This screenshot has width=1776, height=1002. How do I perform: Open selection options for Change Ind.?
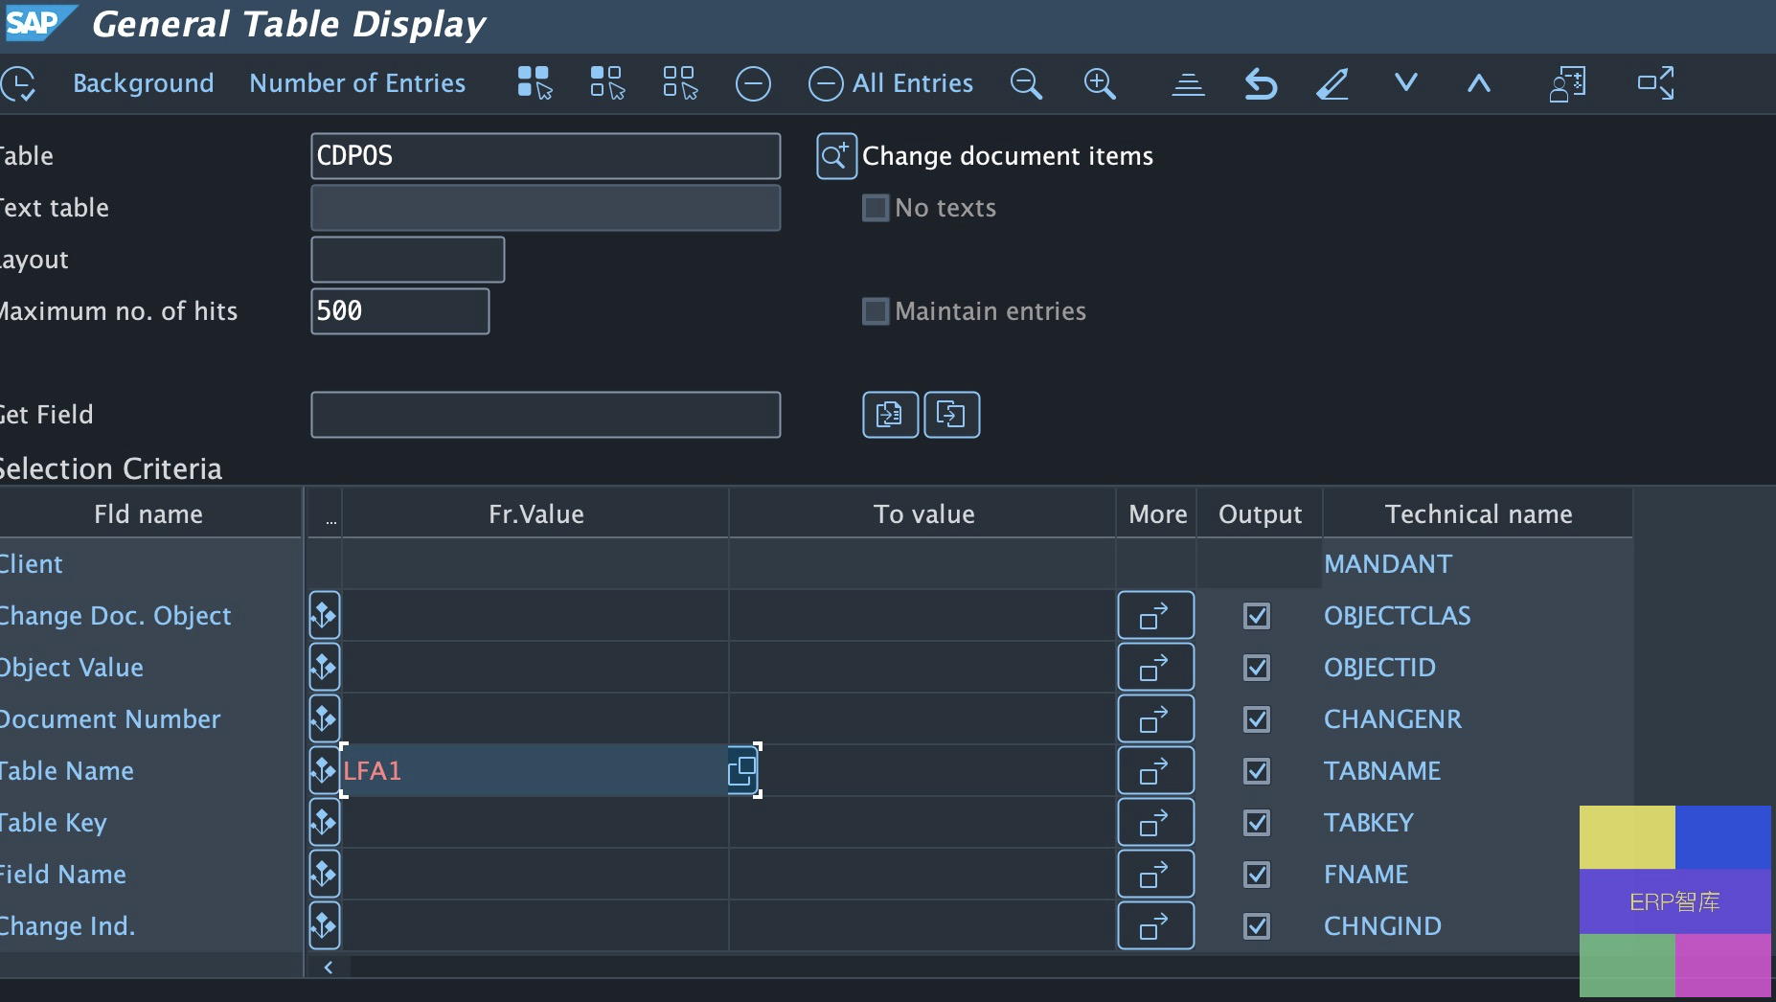click(325, 925)
